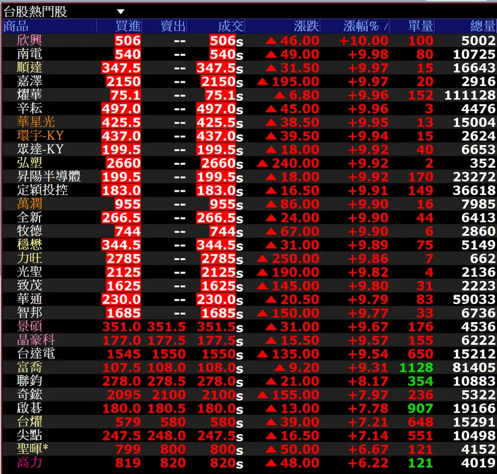
Task: Select the 定穎投控 stock name
Action: [x=42, y=190]
